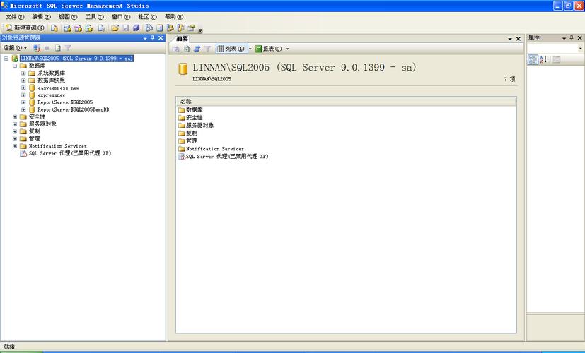Click the Save disk icon in toolbar
This screenshot has width=585, height=353.
click(x=126, y=28)
